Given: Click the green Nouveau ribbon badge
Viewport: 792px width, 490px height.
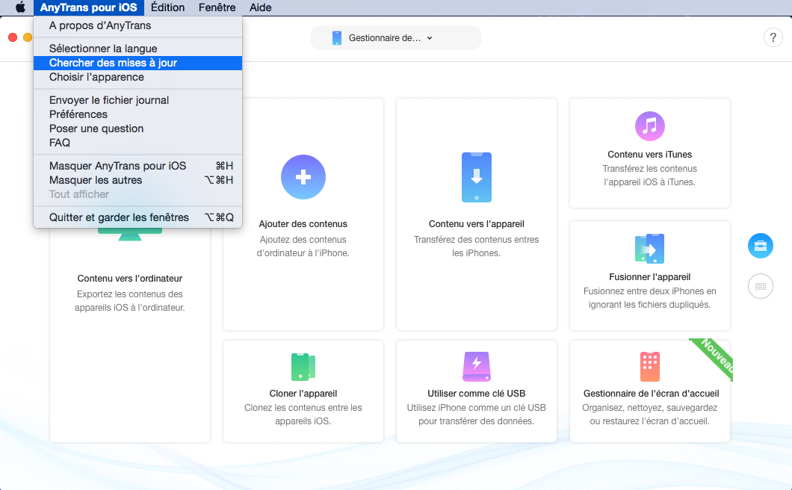Looking at the screenshot, I should 715,356.
